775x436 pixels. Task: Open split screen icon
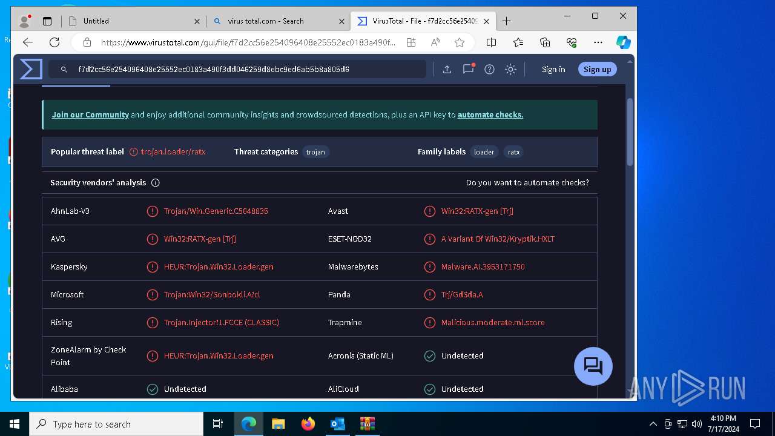[492, 42]
